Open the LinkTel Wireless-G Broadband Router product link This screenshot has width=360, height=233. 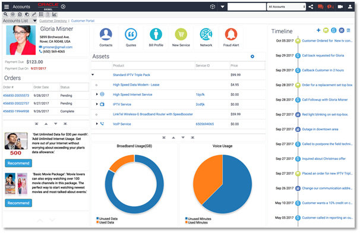[x=153, y=114]
